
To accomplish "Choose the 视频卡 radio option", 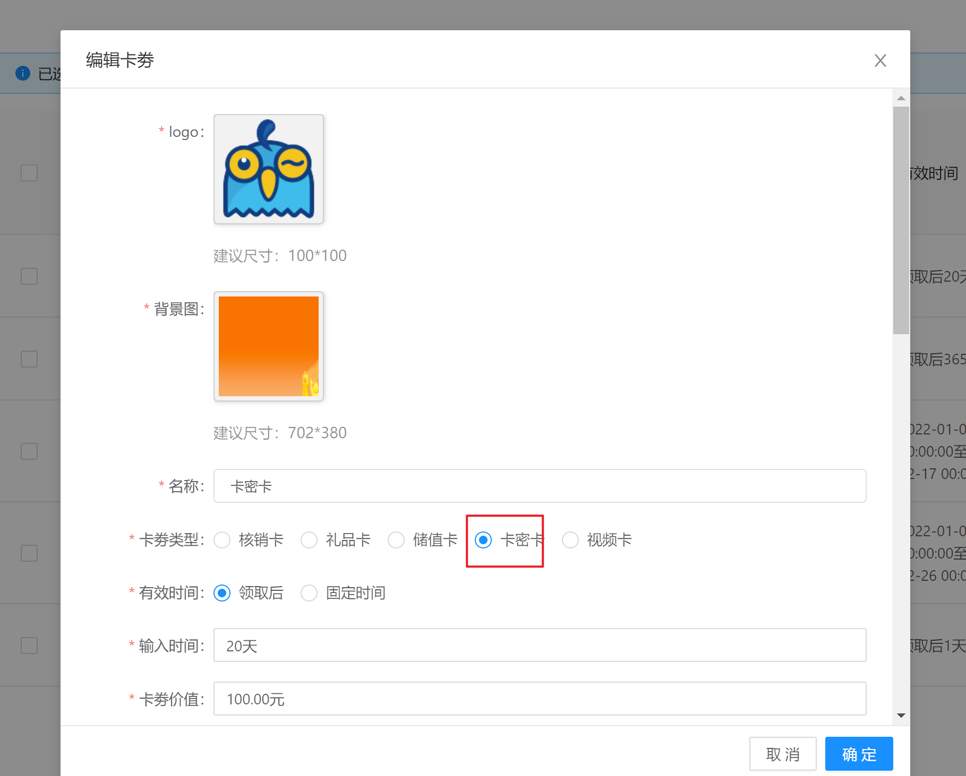I will click(x=570, y=540).
